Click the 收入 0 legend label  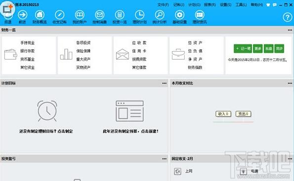(223, 114)
